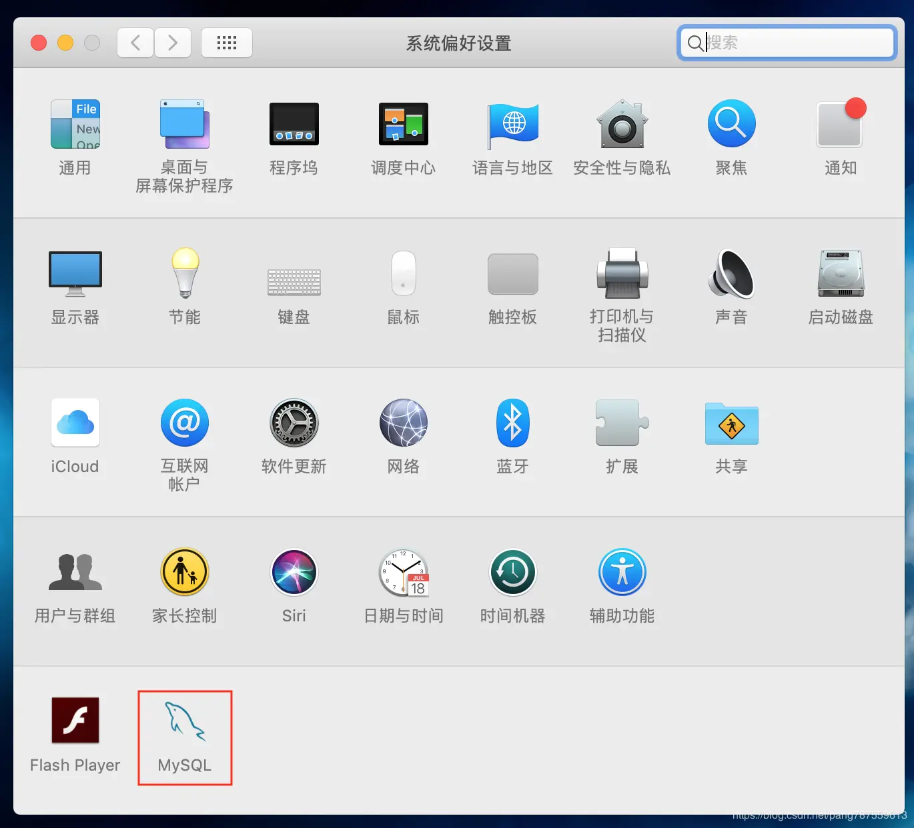This screenshot has width=914, height=828.
Task: Click the back navigation arrow
Action: point(135,42)
